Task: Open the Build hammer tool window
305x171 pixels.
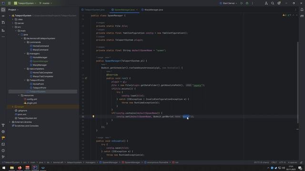Action: tap(3, 125)
